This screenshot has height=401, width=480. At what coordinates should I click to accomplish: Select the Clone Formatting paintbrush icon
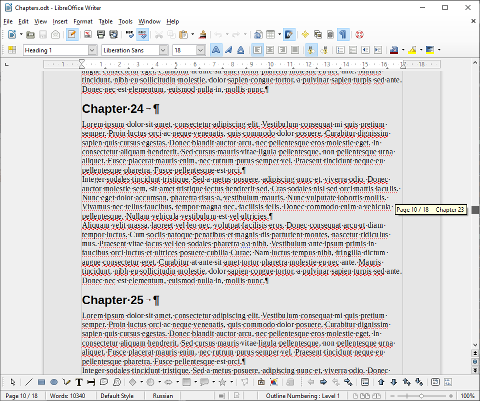(202, 34)
